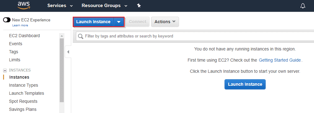Open EC2 Dashboard in sidebar

(24, 36)
